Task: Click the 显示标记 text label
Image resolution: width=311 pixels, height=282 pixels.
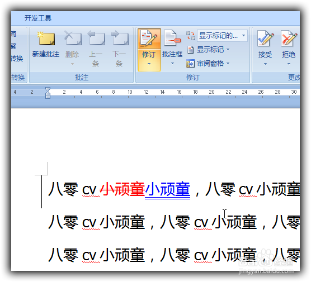Action: click(210, 50)
